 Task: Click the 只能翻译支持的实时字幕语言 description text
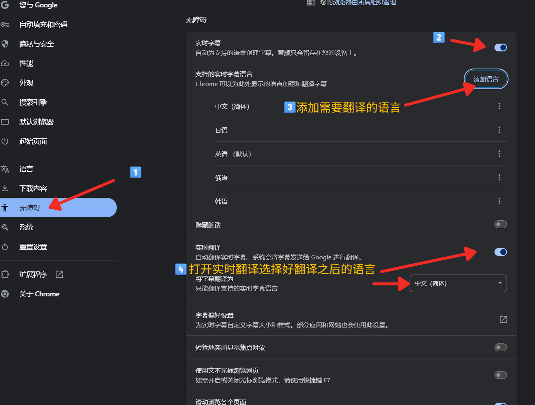click(236, 288)
